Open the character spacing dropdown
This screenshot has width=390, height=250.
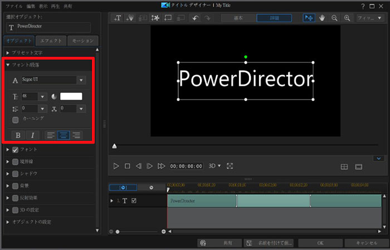coord(81,109)
